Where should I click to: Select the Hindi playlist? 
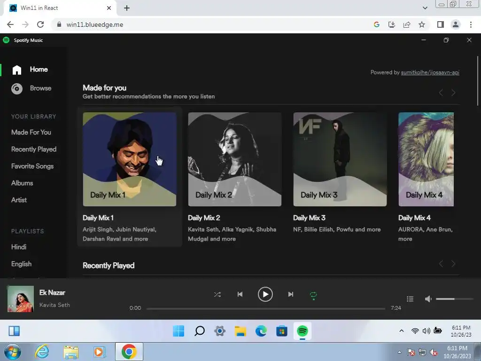click(19, 247)
